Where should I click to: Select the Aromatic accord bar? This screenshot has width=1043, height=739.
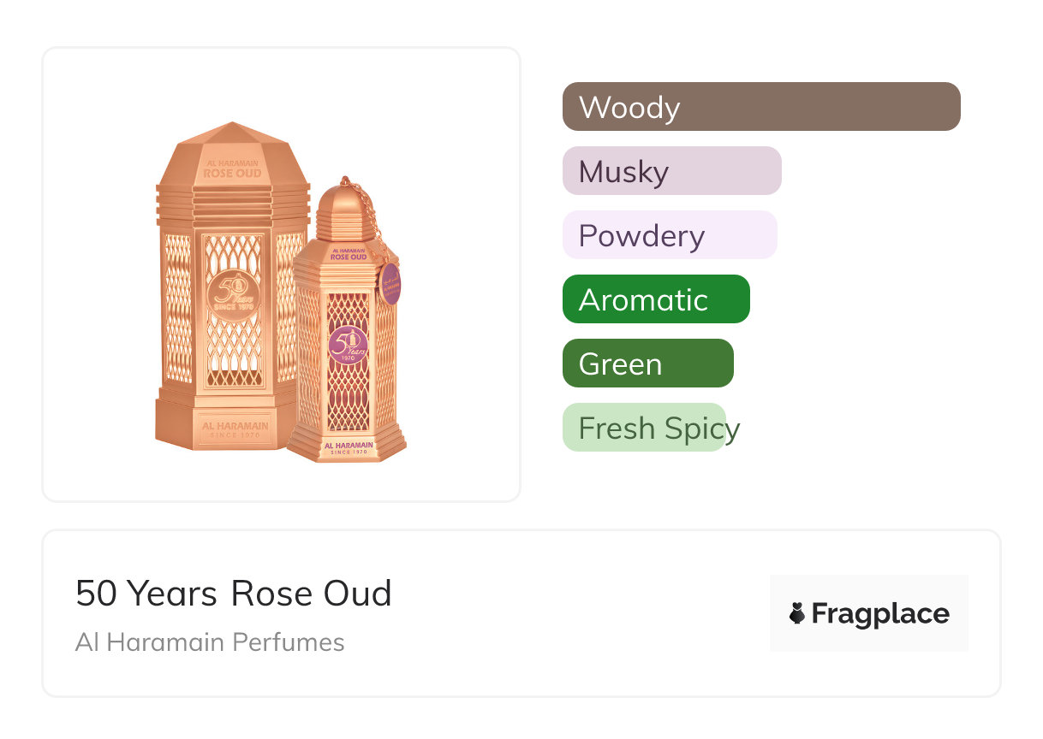pyautogui.click(x=655, y=299)
